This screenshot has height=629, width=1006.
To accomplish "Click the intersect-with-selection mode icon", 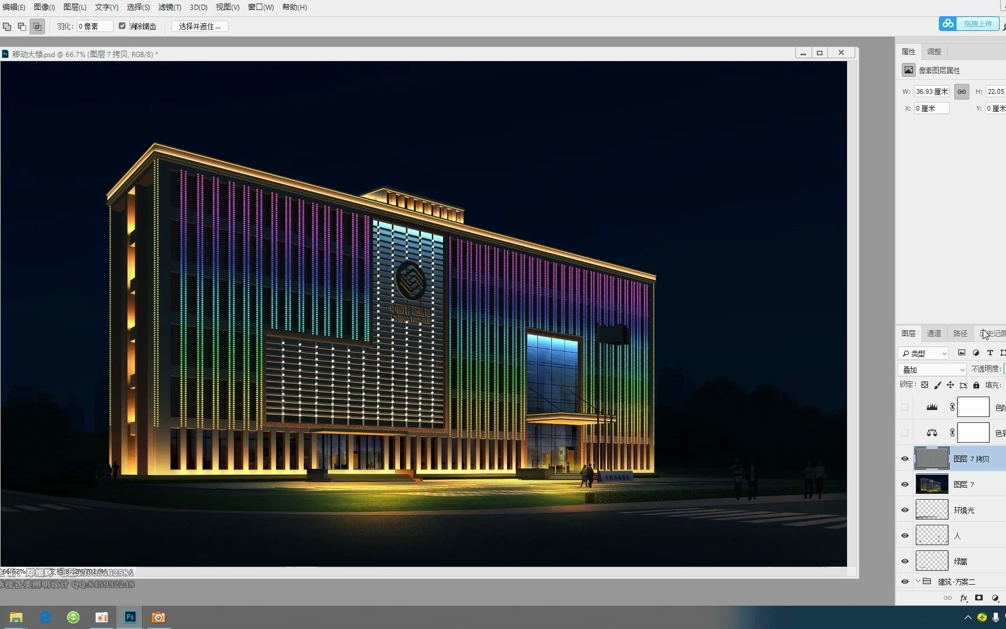I will pos(37,26).
